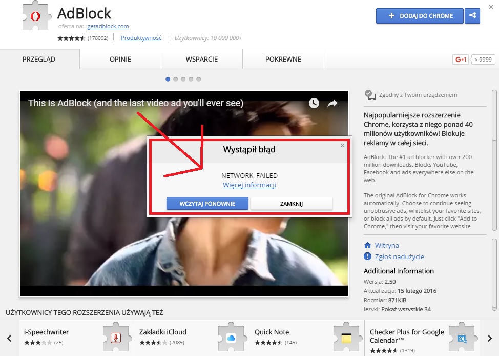This screenshot has height=356, width=499.
Task: Go to previous related extensions
Action: [x=9, y=338]
